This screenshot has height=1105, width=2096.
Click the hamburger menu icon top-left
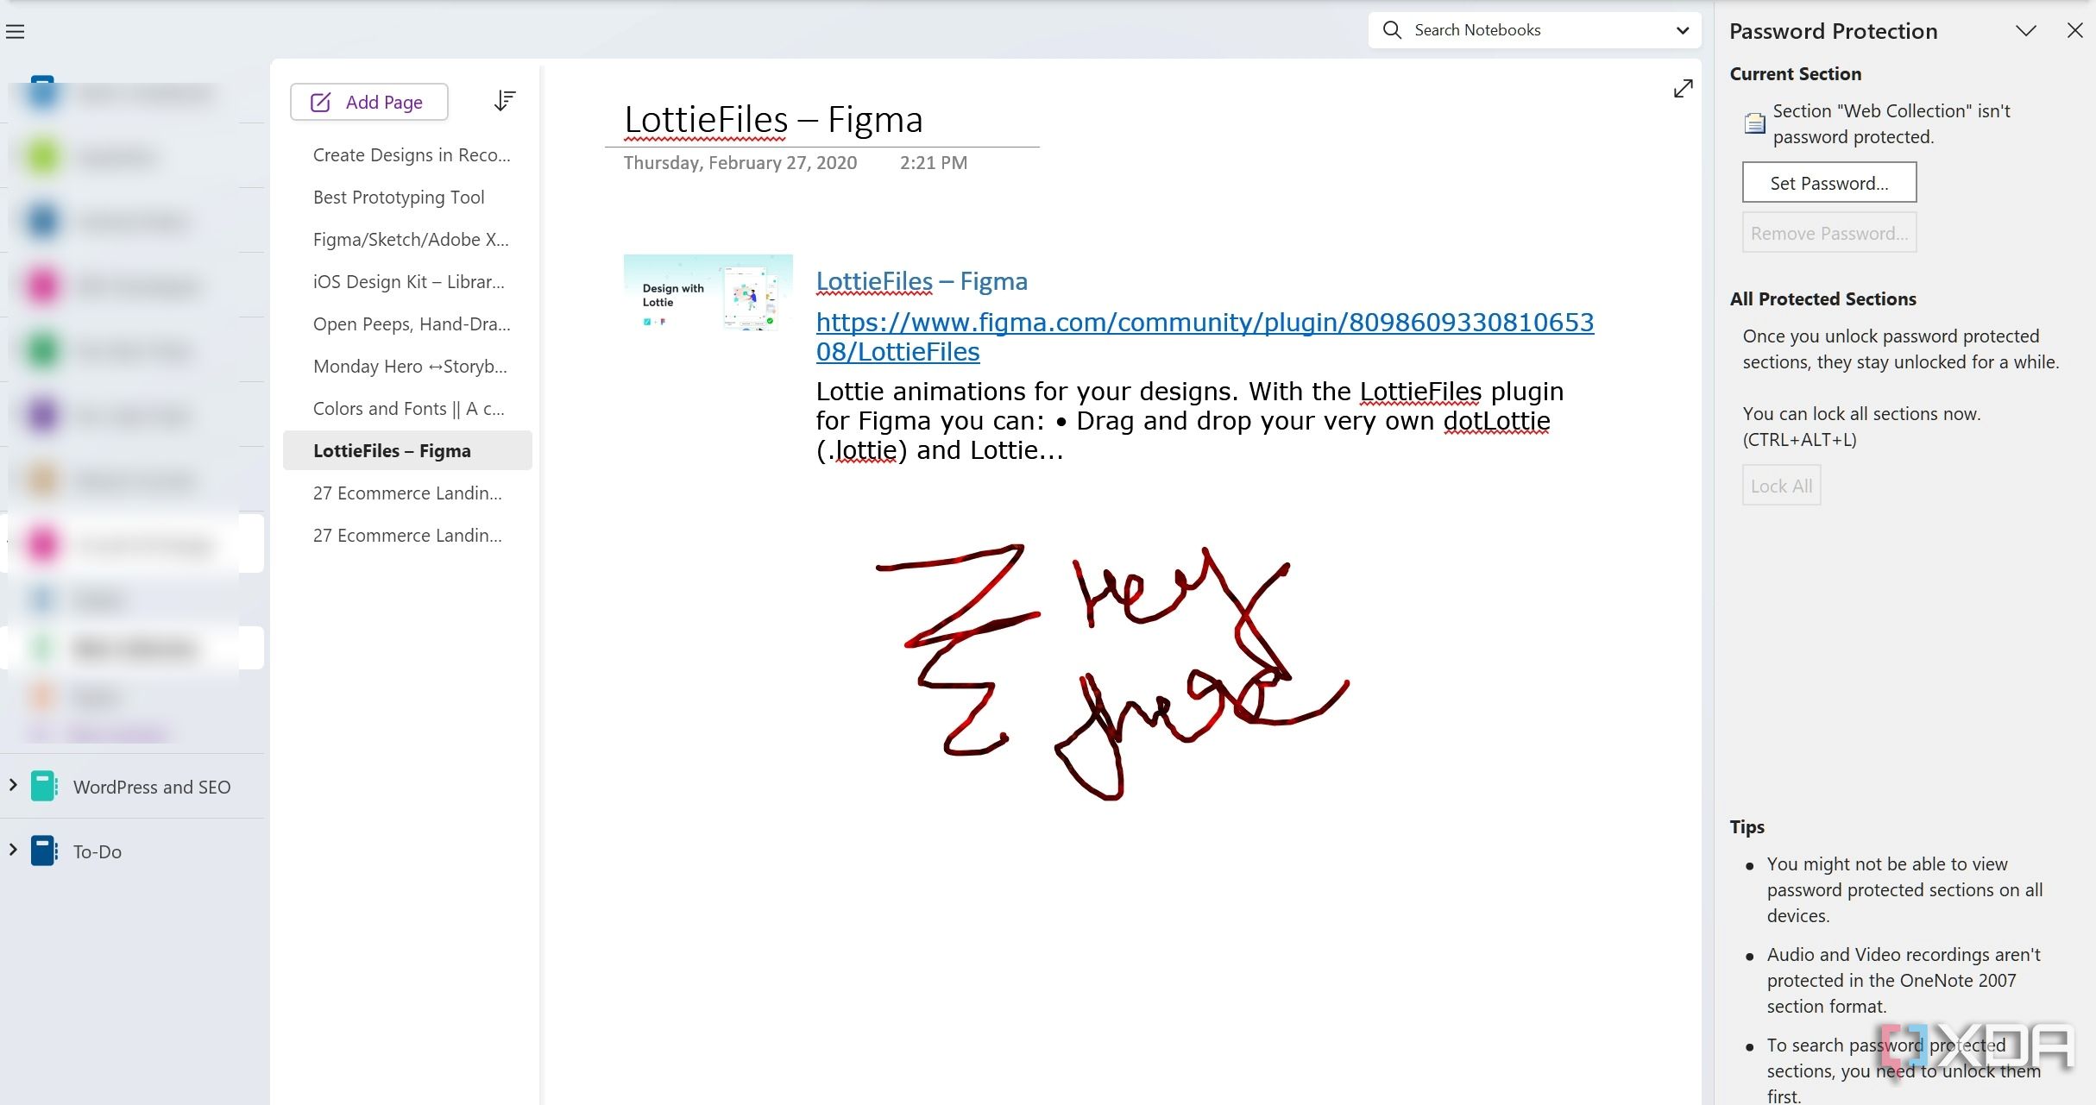point(16,29)
